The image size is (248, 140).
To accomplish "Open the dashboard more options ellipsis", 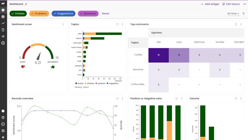I will [x=244, y=4].
